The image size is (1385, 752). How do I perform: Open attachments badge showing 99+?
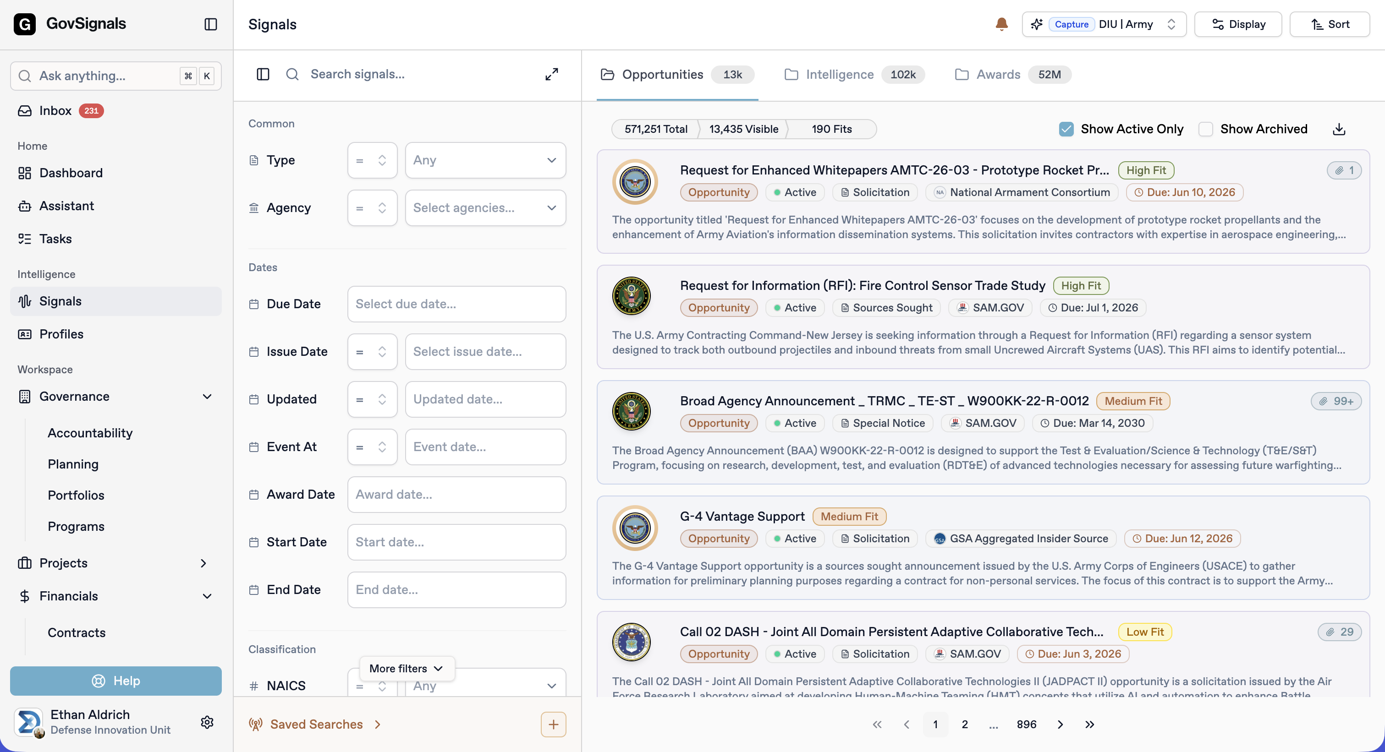tap(1336, 401)
